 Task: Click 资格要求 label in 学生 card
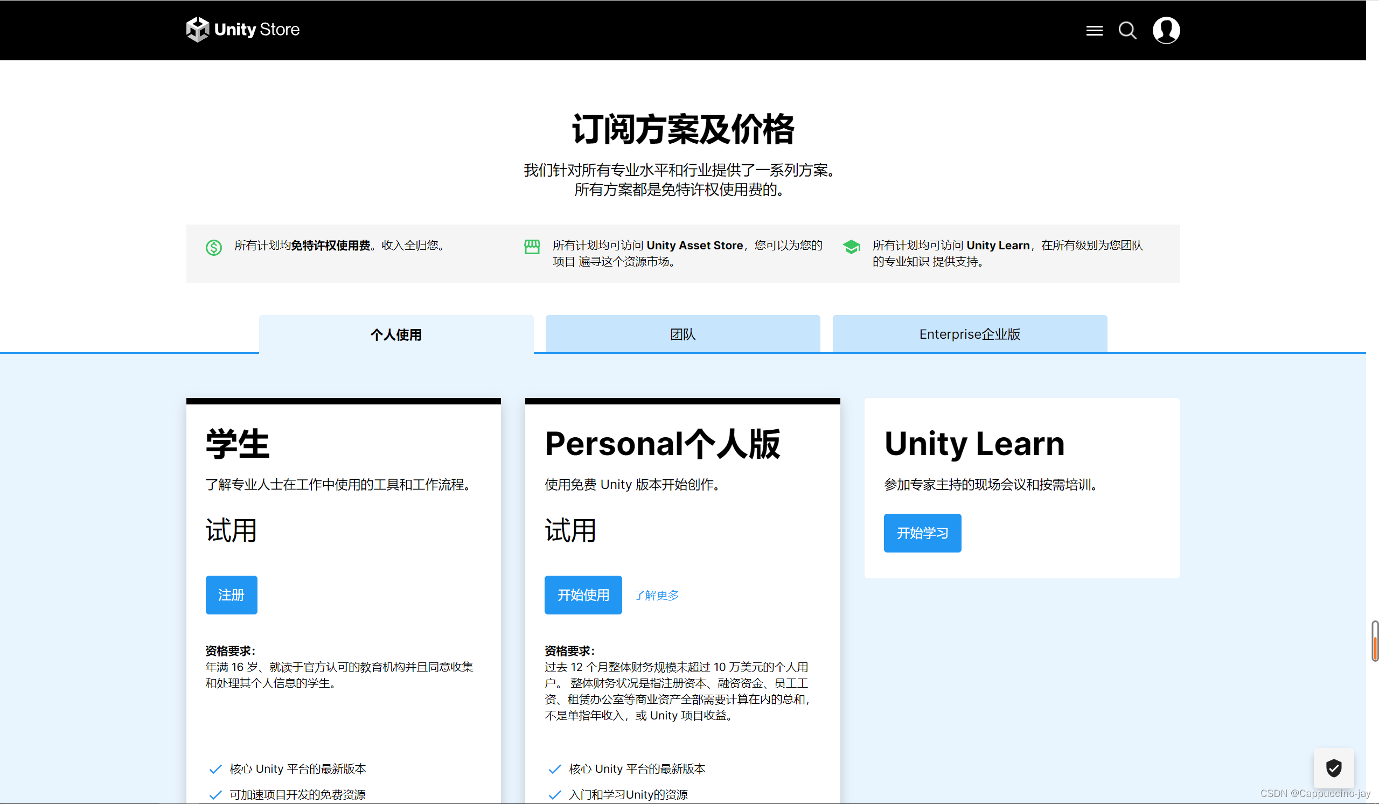[231, 651]
